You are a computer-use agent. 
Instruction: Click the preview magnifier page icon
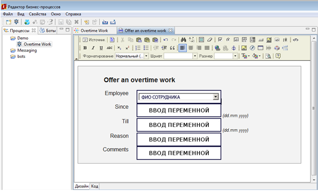(268, 56)
